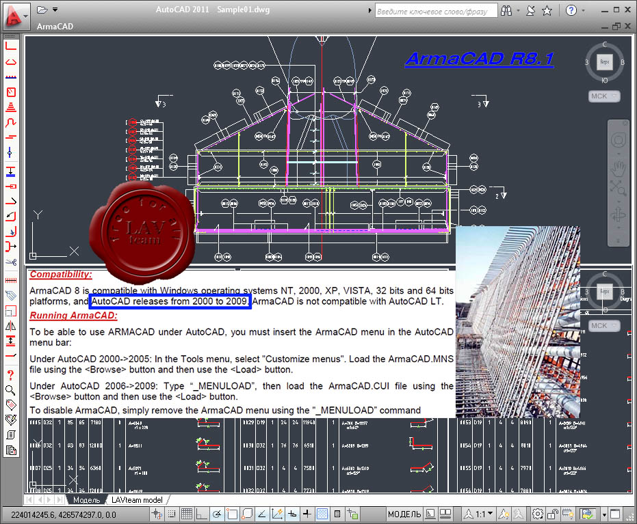Toggle Grid display in status bar
The width and height of the screenshot is (637, 524).
(x=187, y=514)
